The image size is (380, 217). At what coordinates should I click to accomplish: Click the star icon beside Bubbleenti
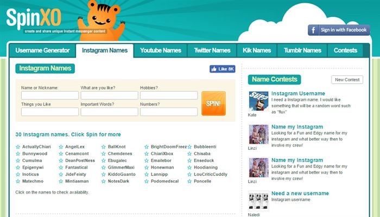[x=189, y=147]
